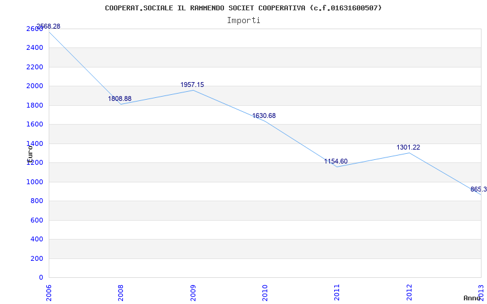Click the chart title with COOPERAT.SOCIALE IL RAMMENDO

point(243,8)
